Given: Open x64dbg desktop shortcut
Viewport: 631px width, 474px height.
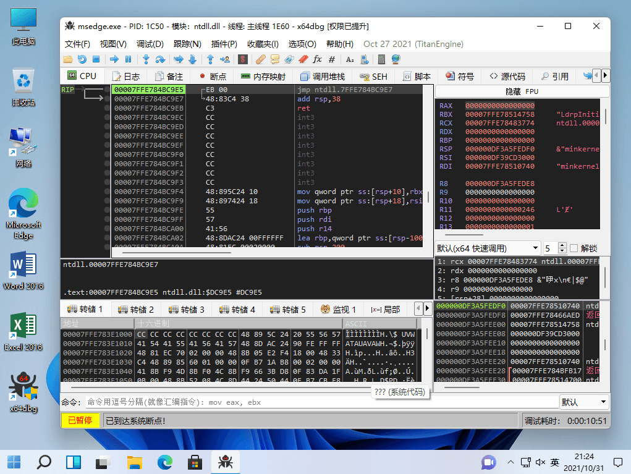Looking at the screenshot, I should (23, 392).
